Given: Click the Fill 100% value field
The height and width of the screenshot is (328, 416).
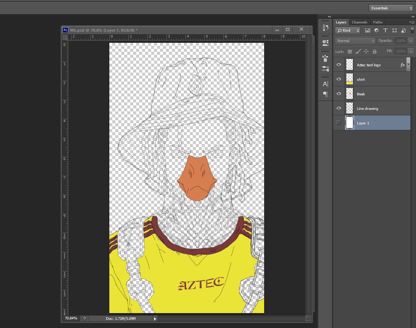Looking at the screenshot, I should (x=401, y=51).
